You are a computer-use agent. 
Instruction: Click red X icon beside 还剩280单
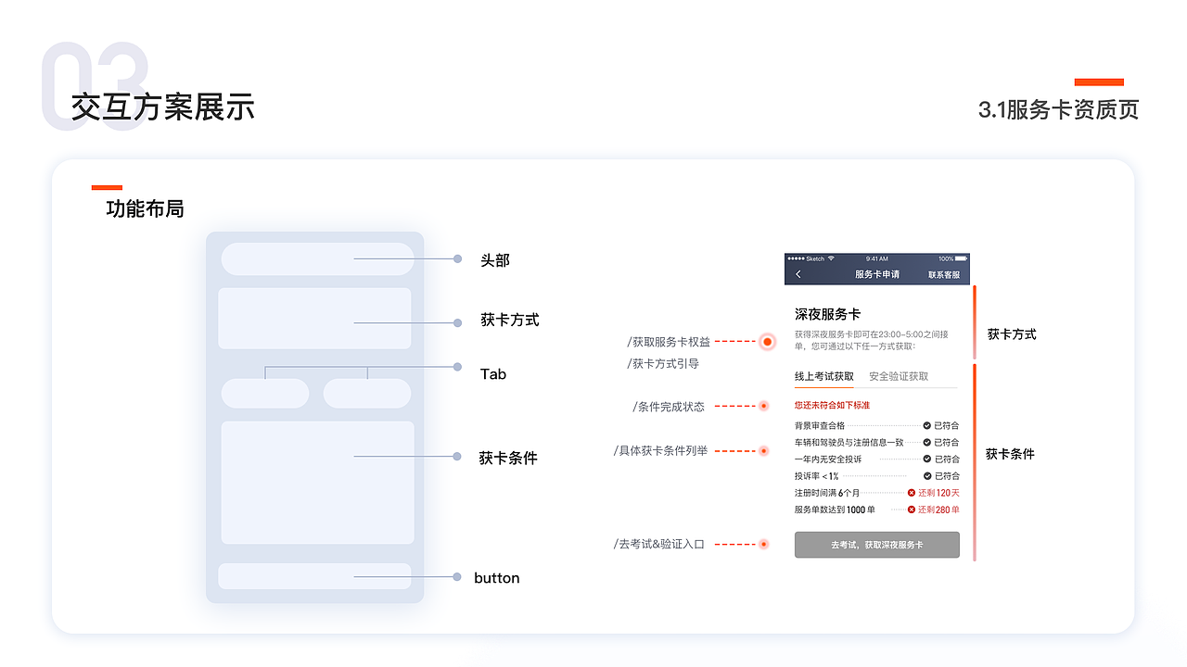[912, 510]
